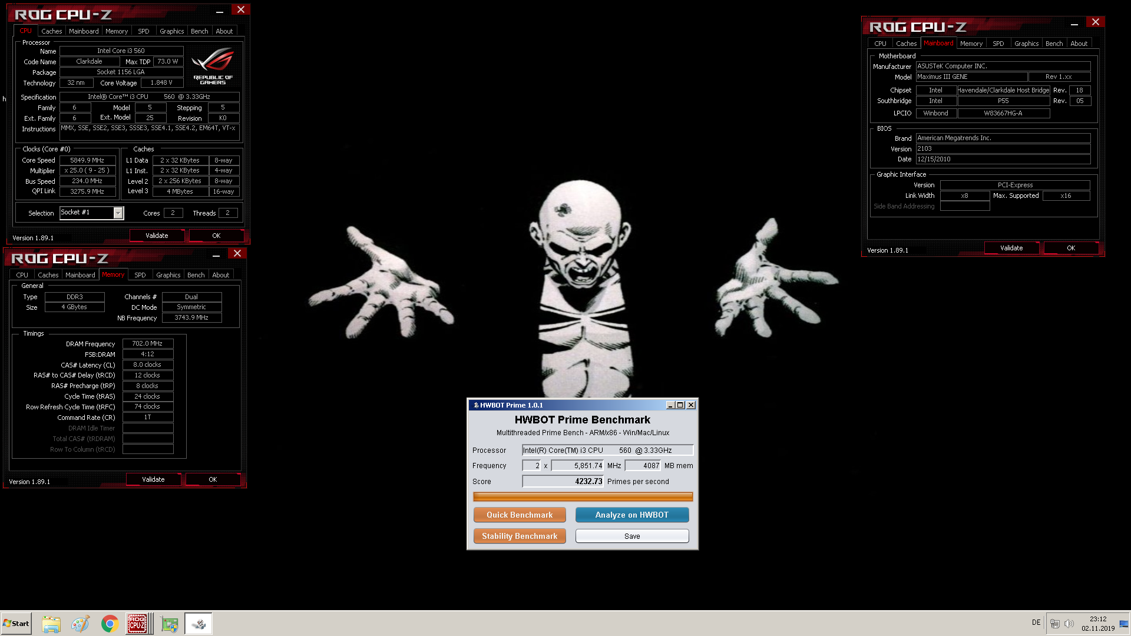This screenshot has height=636, width=1131.
Task: Open the Socket #1 selection dropdown
Action: 118,213
